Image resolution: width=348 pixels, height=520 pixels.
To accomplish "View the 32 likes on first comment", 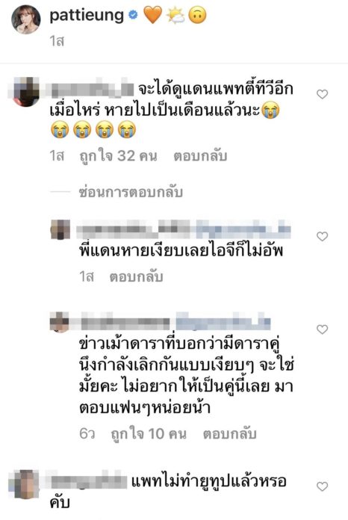I will pyautogui.click(x=118, y=156).
